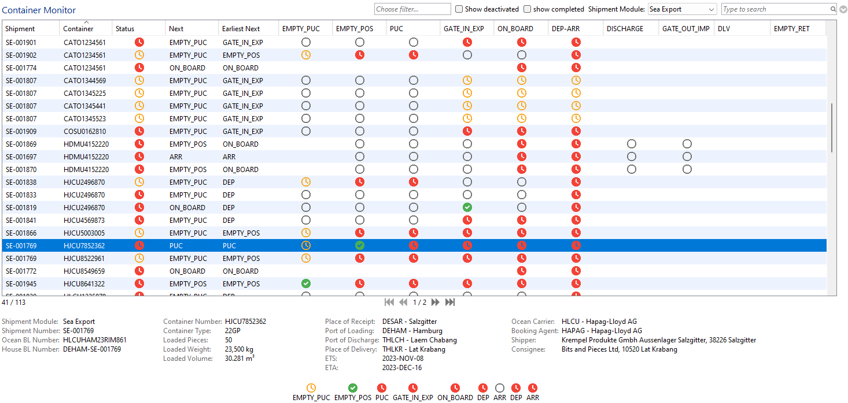Go to the first page of results

coord(389,303)
